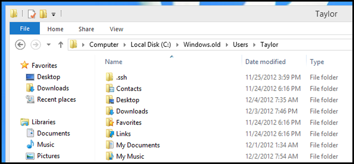Click Users in the address breadcrumb
Screen dimensions: 354x164
coord(240,45)
